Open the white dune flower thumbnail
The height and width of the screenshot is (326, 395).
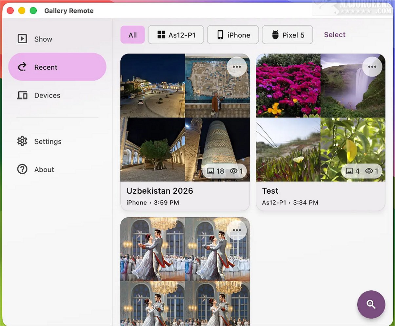[288, 149]
